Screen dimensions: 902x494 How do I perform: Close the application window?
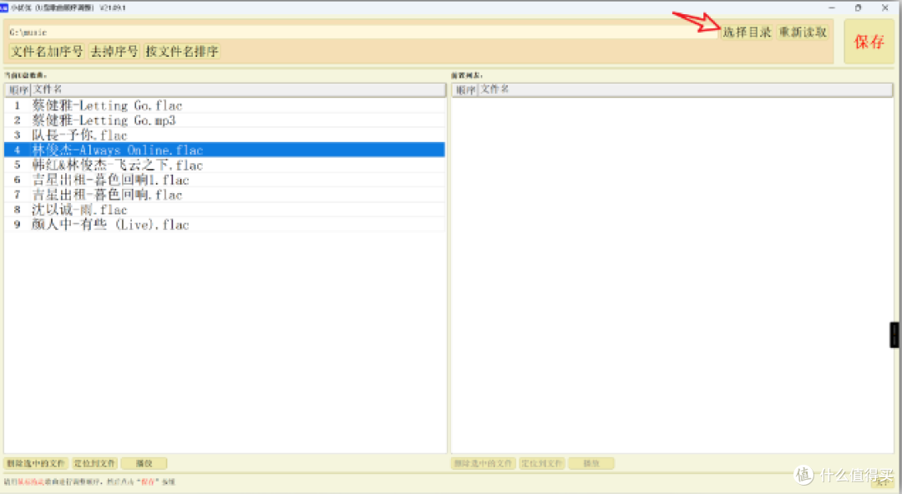[x=884, y=8]
